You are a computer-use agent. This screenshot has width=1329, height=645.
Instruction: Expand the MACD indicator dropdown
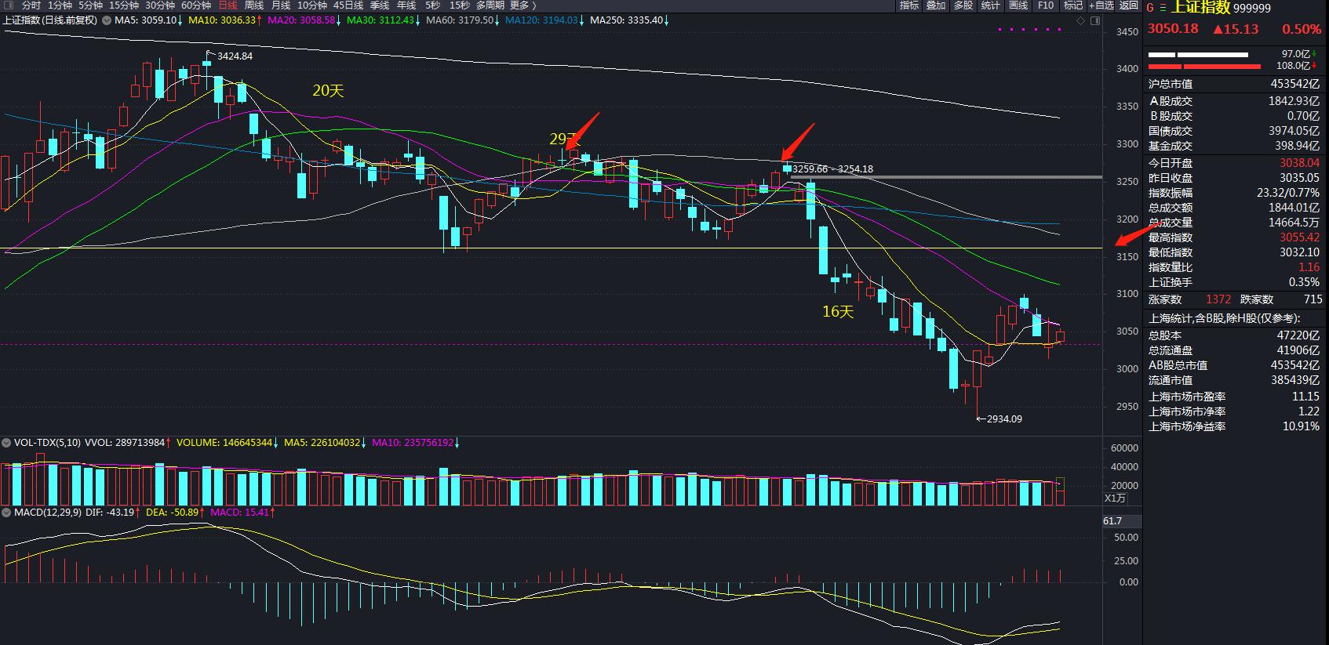coord(6,513)
